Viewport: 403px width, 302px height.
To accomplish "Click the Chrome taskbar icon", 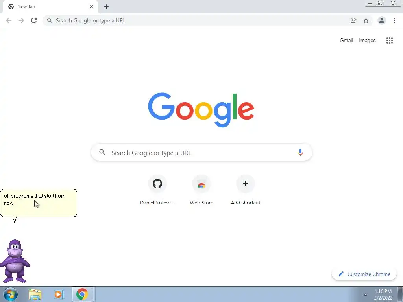I will [x=82, y=294].
